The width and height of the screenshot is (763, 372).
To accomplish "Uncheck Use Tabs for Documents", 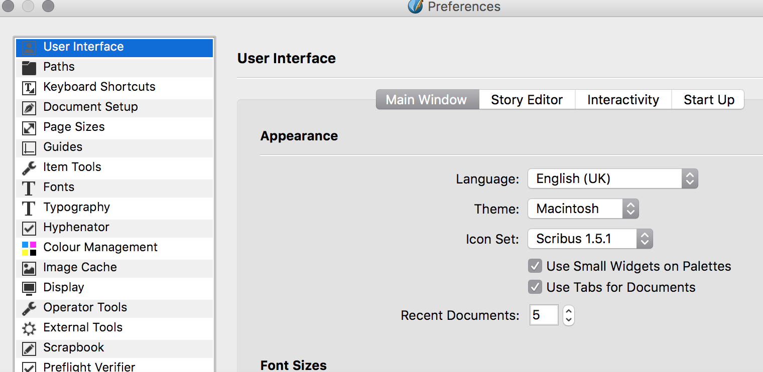I will [535, 287].
